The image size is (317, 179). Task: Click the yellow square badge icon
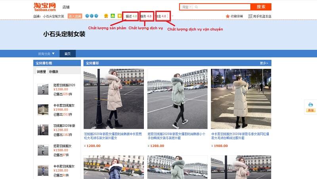pyautogui.click(x=120, y=16)
